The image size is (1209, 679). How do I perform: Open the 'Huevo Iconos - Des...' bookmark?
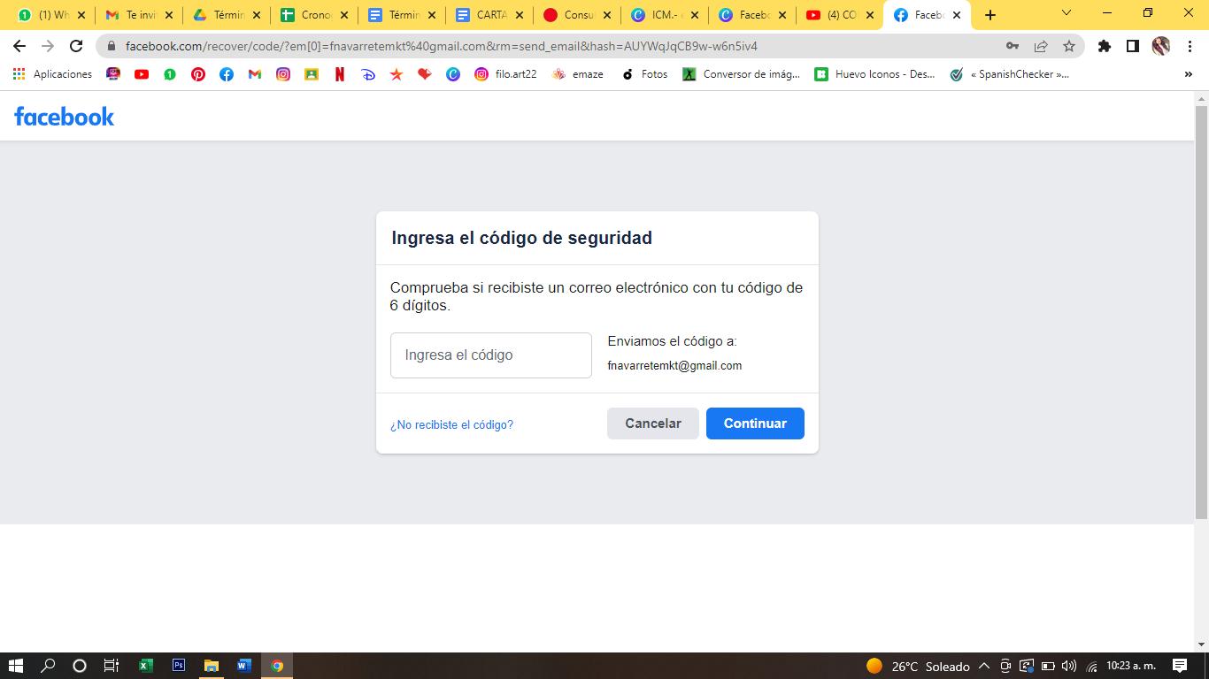point(874,74)
